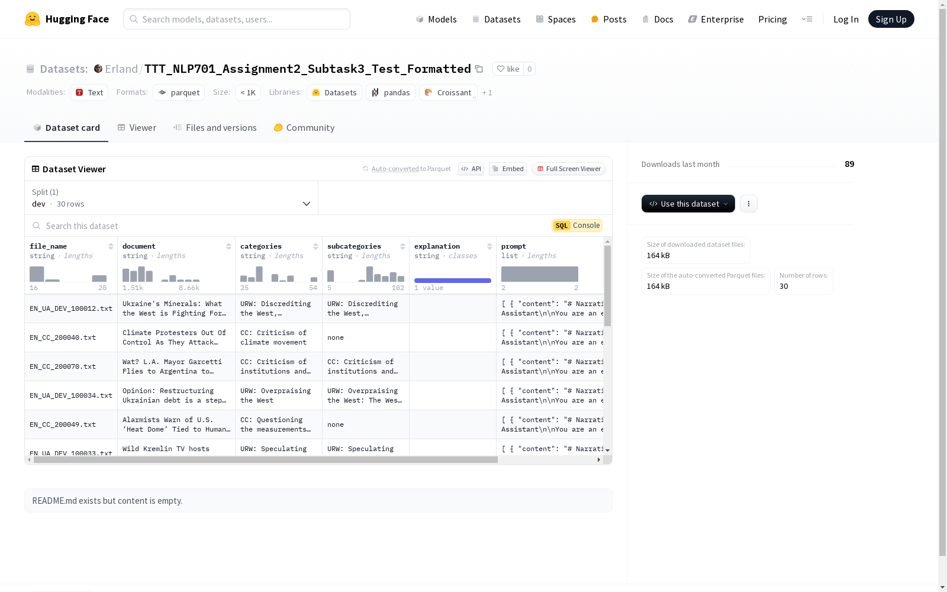Click the Datasets library tag

coord(334,92)
